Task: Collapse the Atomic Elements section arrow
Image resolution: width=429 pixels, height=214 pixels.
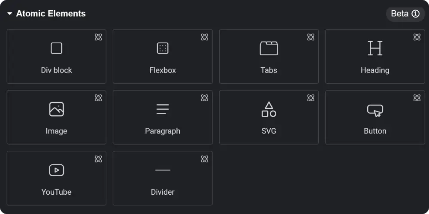Action: 9,14
